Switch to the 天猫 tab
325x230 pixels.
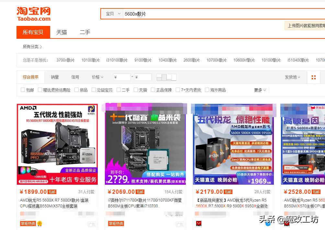pyautogui.click(x=61, y=32)
